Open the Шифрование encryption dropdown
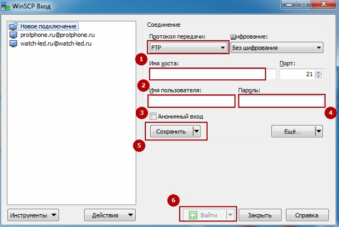The width and height of the screenshot is (339, 227). tap(276, 48)
